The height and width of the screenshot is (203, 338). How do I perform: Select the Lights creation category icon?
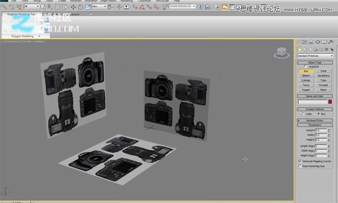(x=310, y=50)
